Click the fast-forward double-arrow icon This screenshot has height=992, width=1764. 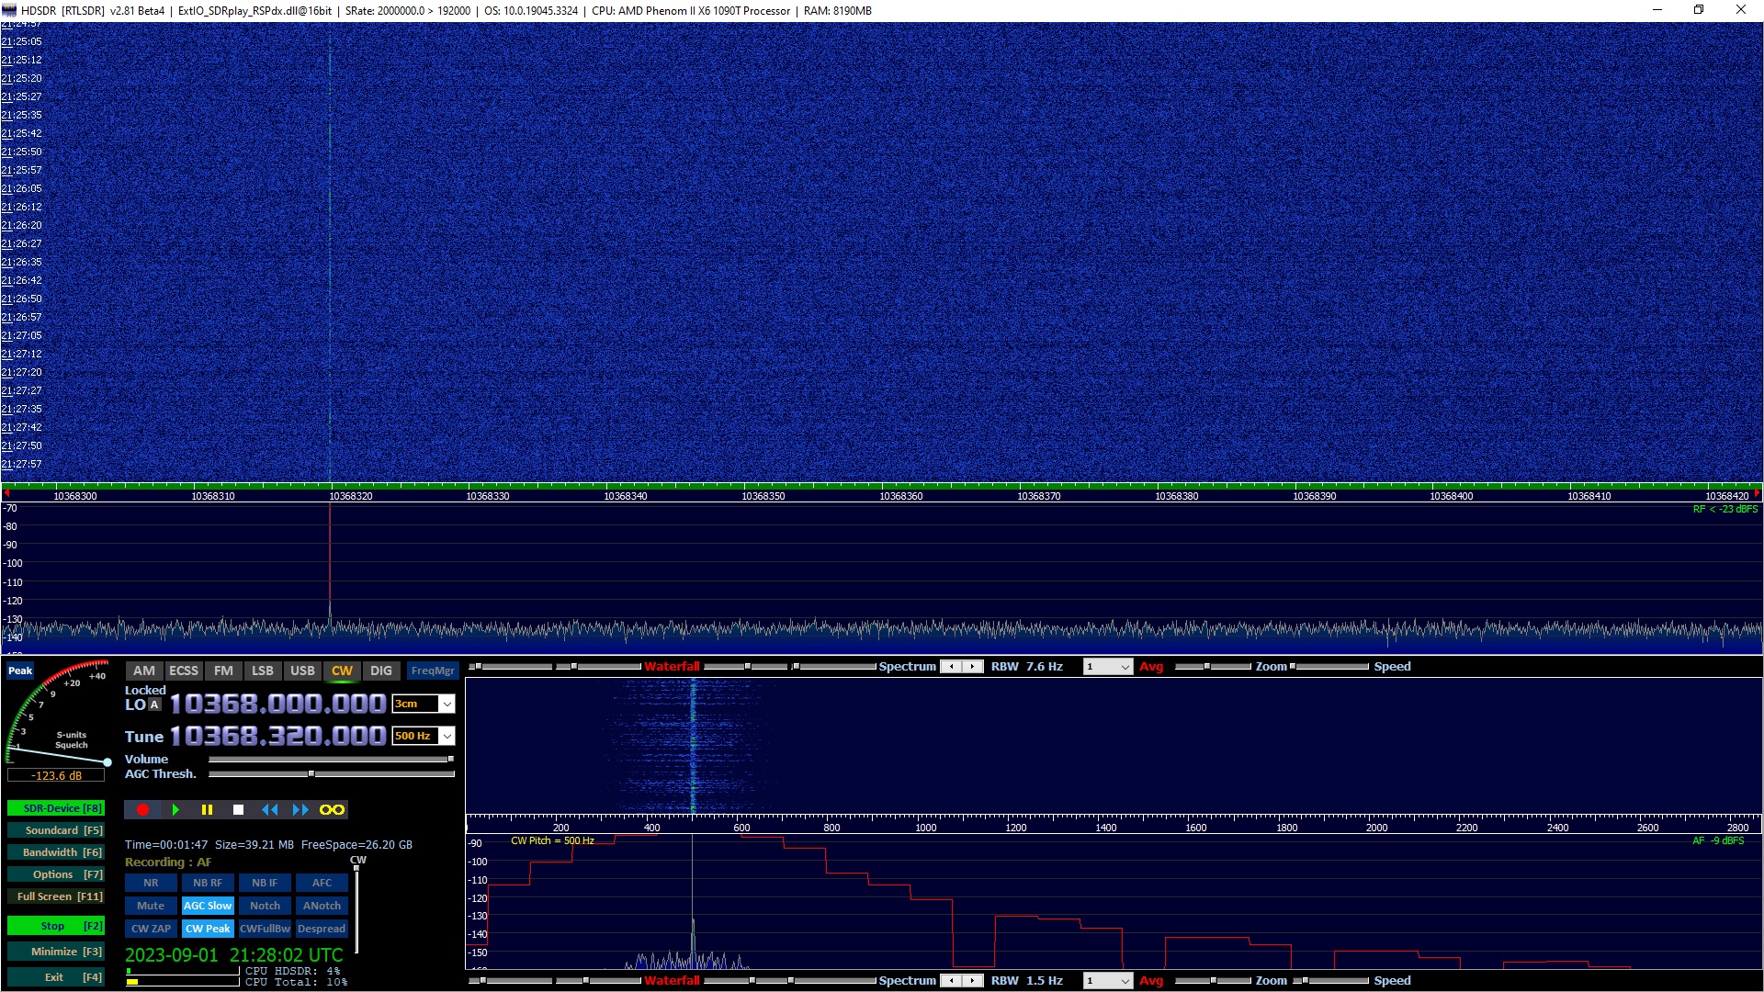(300, 809)
